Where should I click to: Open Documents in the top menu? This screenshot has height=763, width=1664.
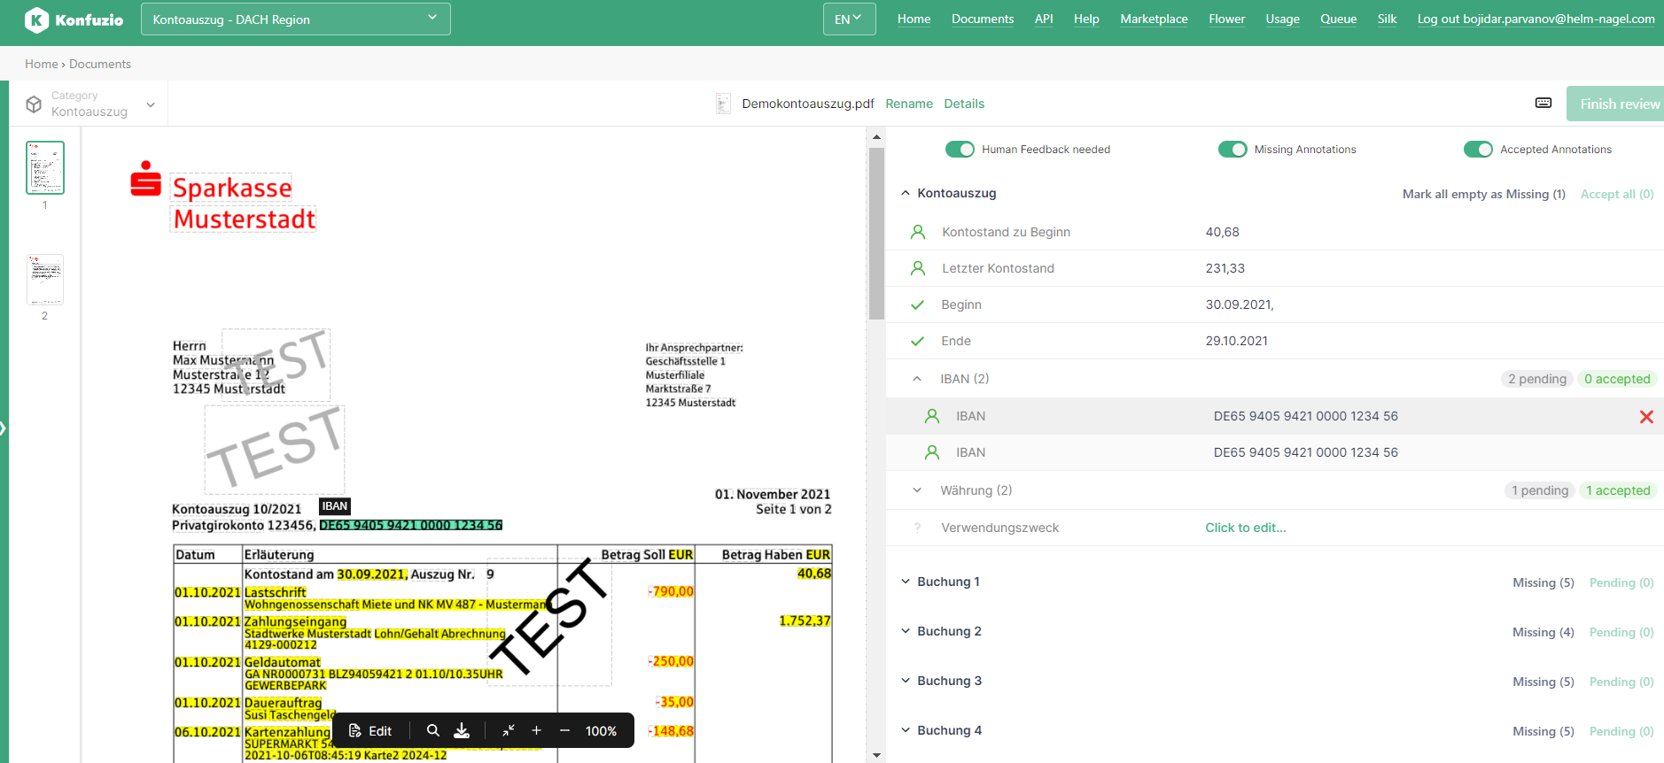[983, 19]
